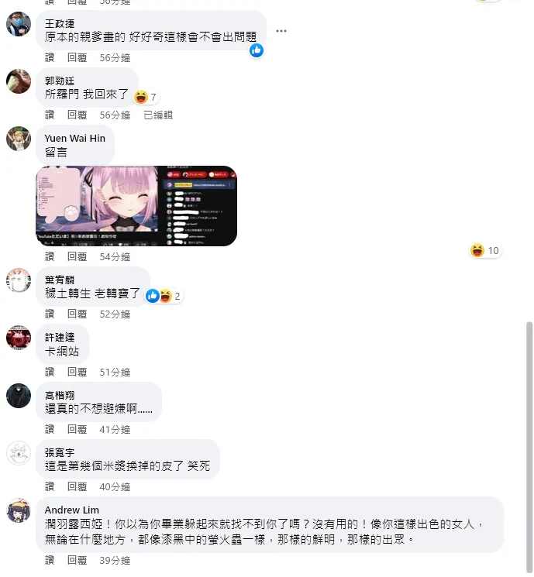View the like and haha reactions on 葉宥麟's comment
Image resolution: width=534 pixels, height=577 pixels.
pyautogui.click(x=164, y=296)
